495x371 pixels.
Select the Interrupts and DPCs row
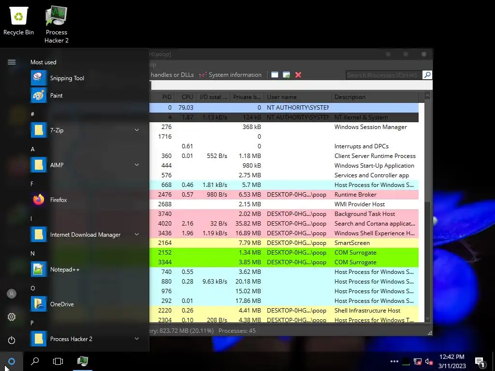284,146
